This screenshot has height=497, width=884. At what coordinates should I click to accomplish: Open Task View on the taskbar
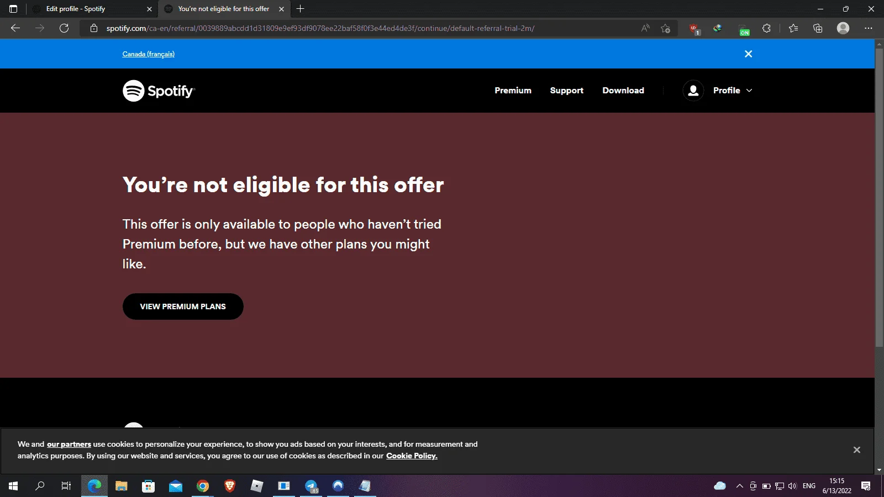point(66,486)
